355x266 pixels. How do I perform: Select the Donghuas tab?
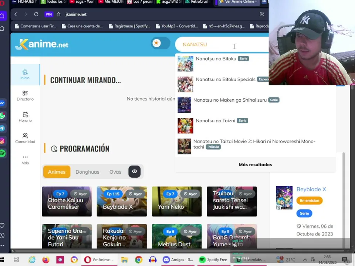click(x=87, y=172)
